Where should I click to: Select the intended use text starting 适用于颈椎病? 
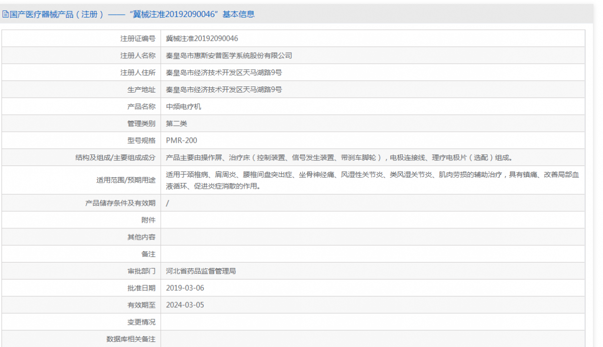point(373,180)
